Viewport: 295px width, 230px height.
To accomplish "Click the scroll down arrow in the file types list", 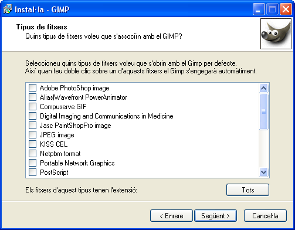I will (263, 172).
